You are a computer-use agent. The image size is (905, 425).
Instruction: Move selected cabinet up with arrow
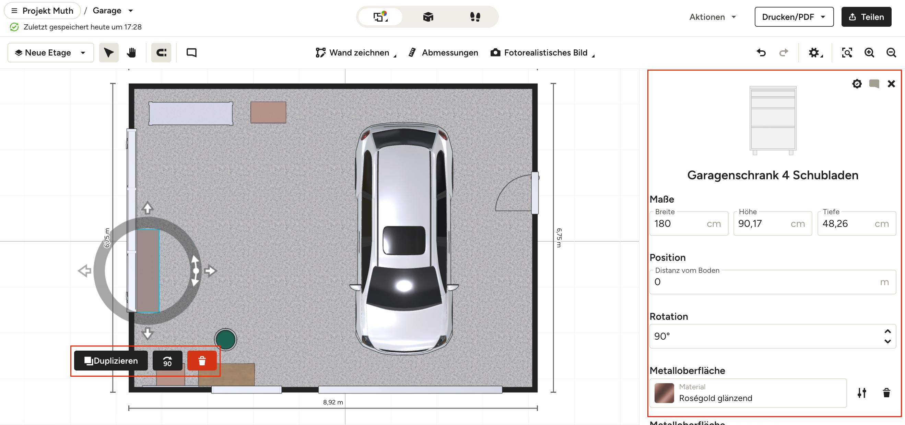pos(148,208)
